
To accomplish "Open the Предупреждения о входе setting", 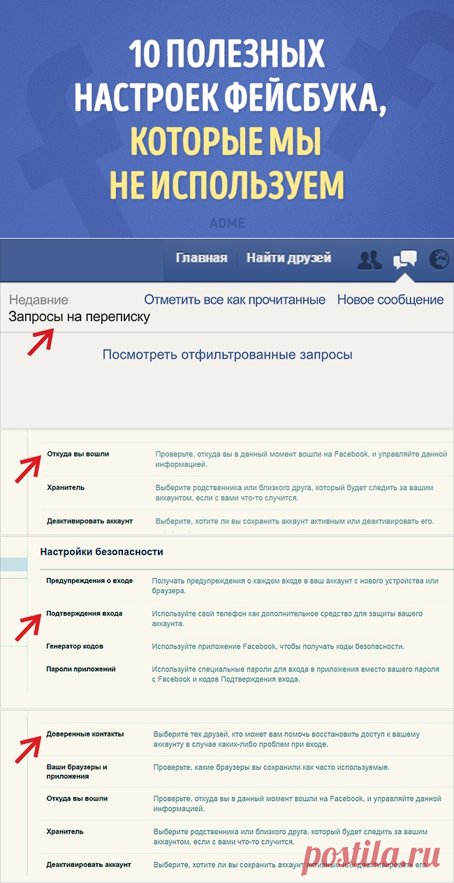I will coord(89,581).
